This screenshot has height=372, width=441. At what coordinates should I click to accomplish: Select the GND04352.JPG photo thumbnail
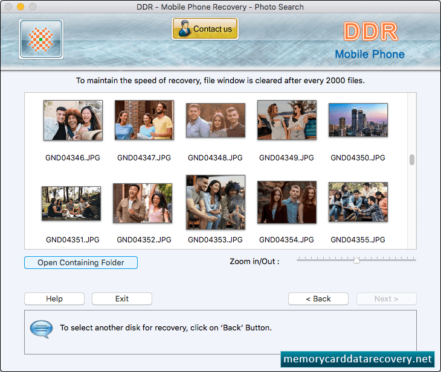(x=143, y=203)
